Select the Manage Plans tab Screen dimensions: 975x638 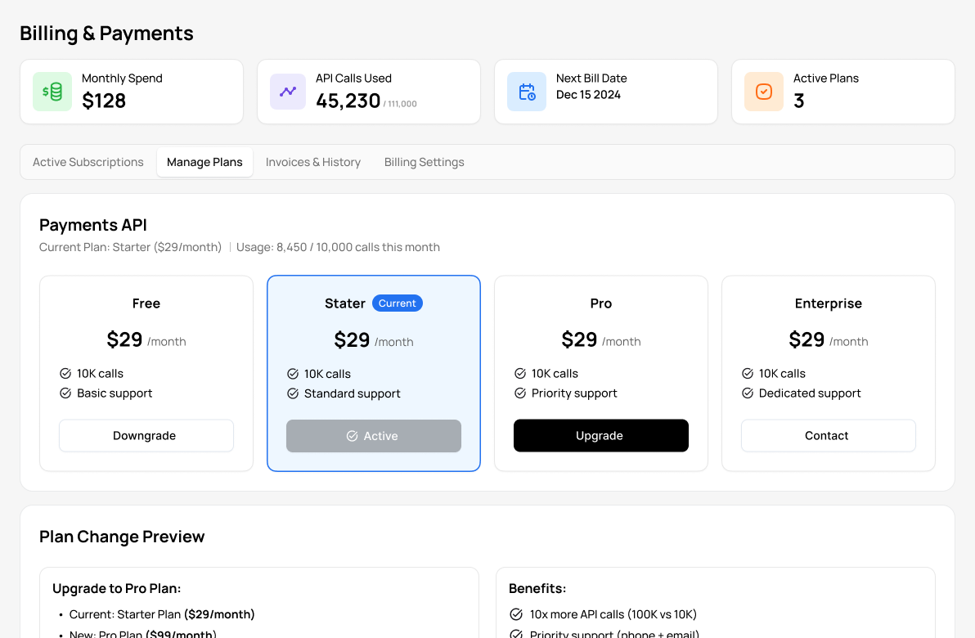pyautogui.click(x=204, y=162)
